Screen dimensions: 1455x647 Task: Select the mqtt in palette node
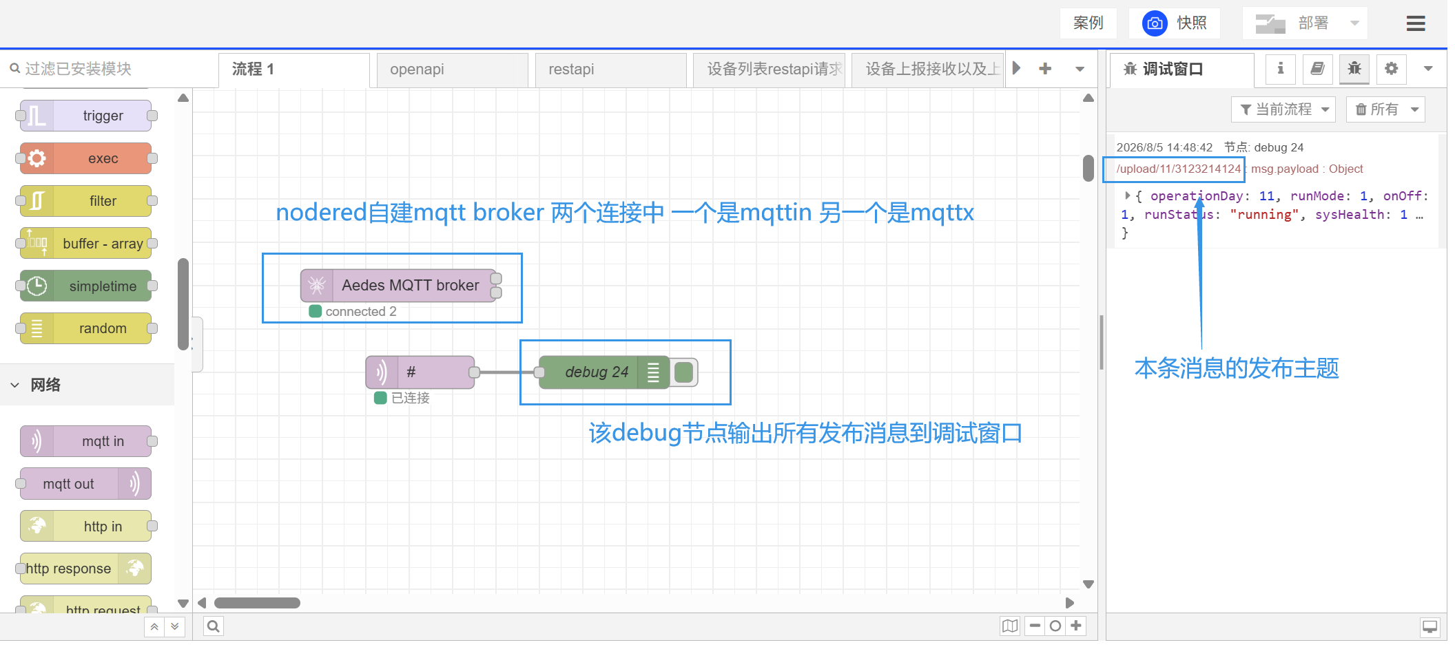86,441
